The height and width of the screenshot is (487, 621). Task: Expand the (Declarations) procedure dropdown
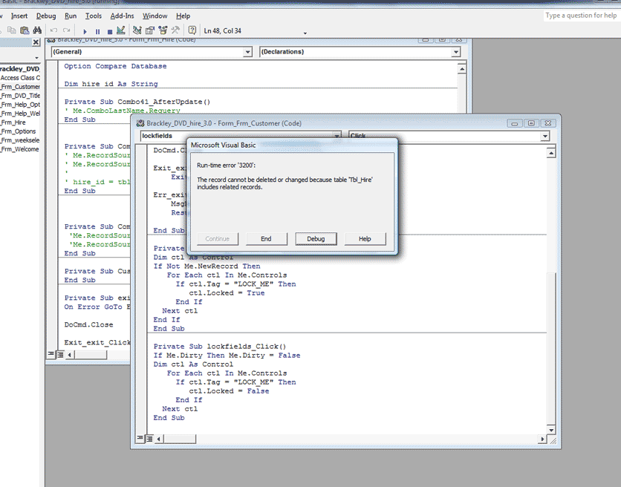pyautogui.click(x=455, y=52)
